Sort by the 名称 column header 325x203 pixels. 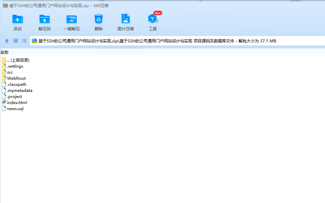click(x=4, y=53)
